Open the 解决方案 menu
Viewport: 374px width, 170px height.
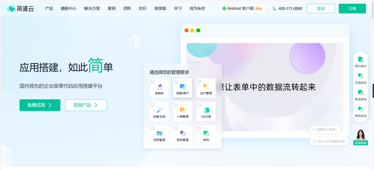(92, 8)
